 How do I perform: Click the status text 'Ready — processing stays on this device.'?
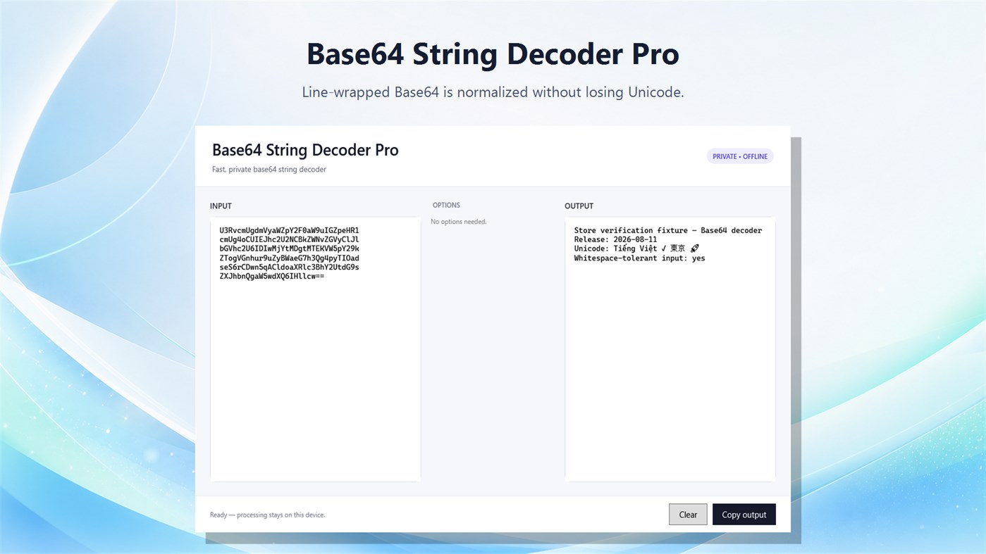point(267,515)
